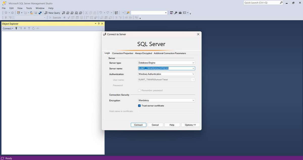
Task: Open the Connect dropdown in Object Explorer
Action: click(x=8, y=28)
